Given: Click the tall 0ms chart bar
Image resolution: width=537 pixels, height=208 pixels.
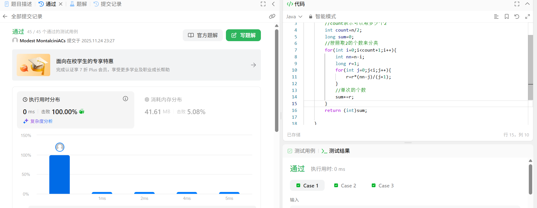Looking at the screenshot, I should coord(60,174).
